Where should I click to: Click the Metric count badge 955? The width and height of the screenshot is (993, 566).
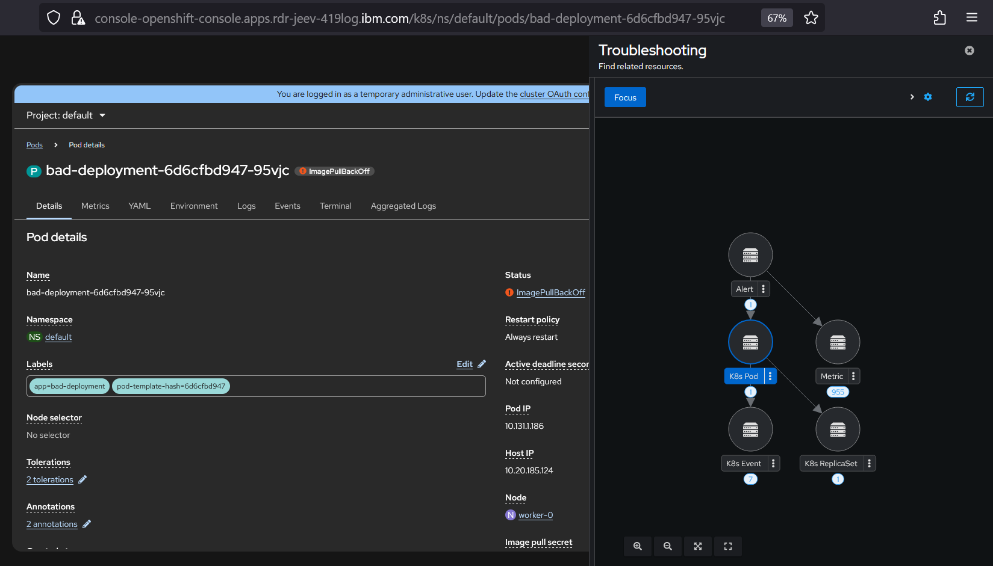pyautogui.click(x=838, y=392)
